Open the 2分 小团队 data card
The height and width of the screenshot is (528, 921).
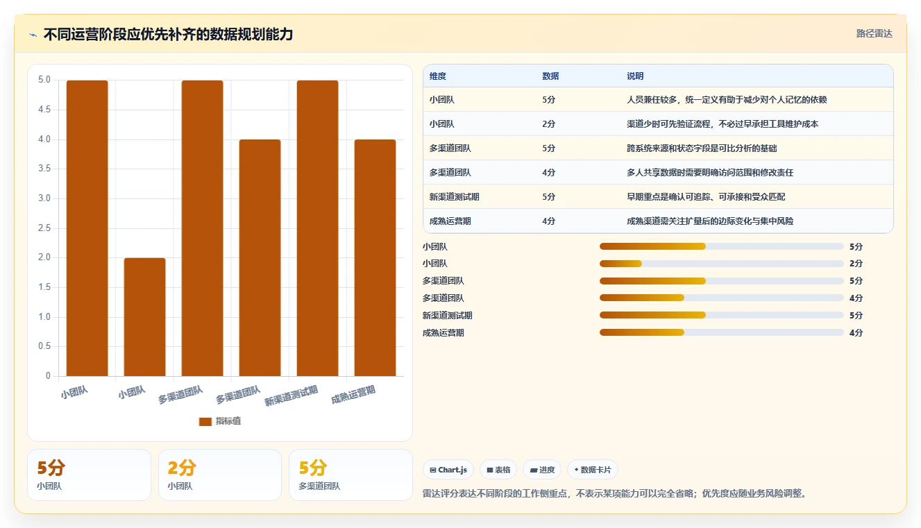[220, 475]
